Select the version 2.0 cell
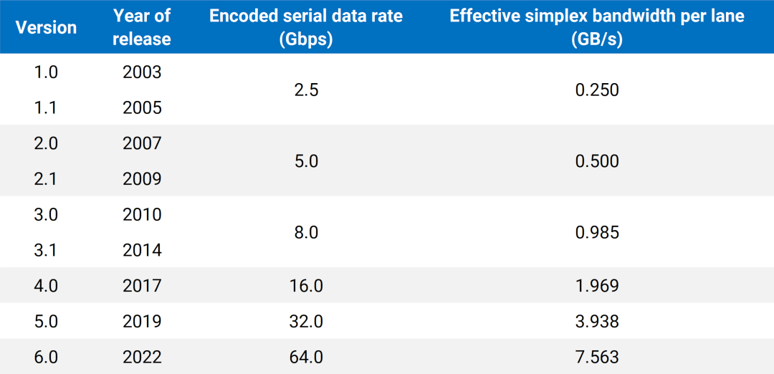This screenshot has height=374, width=774. [46, 143]
